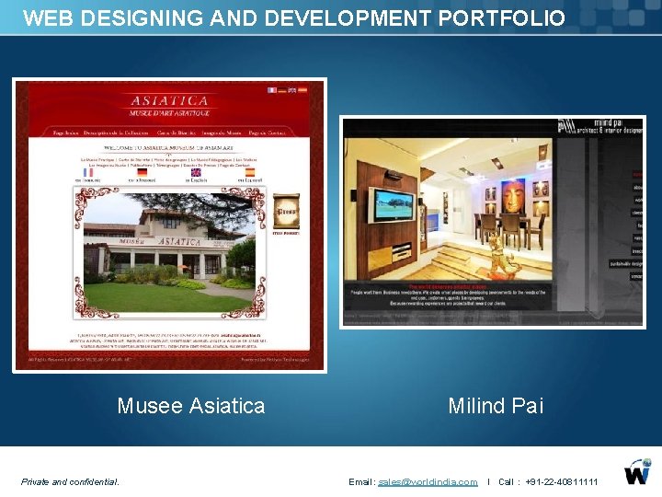Click the World India logo icon
This screenshot has height=497, width=662.
(x=638, y=471)
